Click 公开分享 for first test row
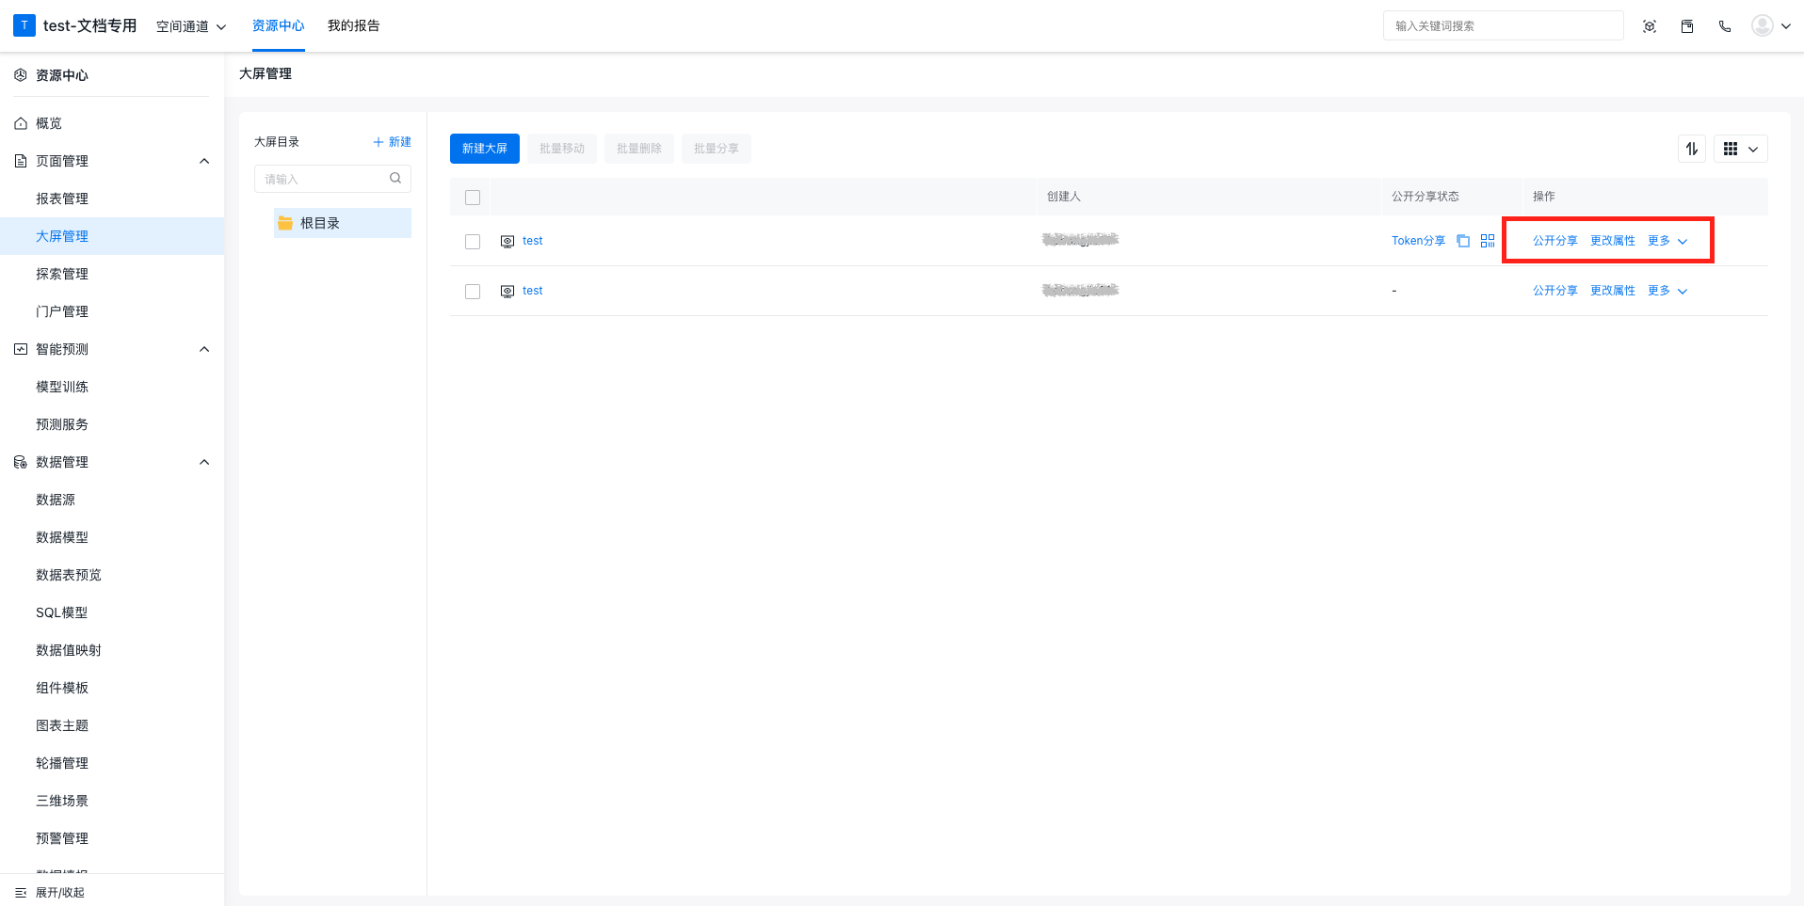1804x906 pixels. click(x=1555, y=241)
